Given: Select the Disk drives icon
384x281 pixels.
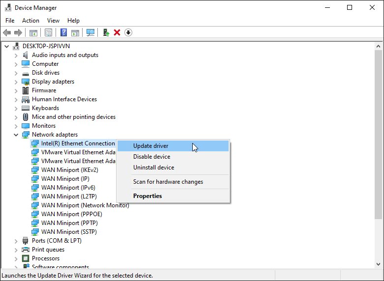Looking at the screenshot, I should pyautogui.click(x=26, y=73).
